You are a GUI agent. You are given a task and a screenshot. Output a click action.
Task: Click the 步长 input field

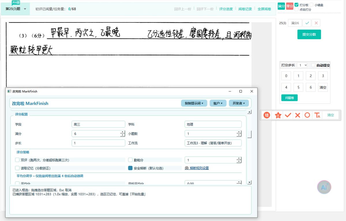(x=98, y=143)
